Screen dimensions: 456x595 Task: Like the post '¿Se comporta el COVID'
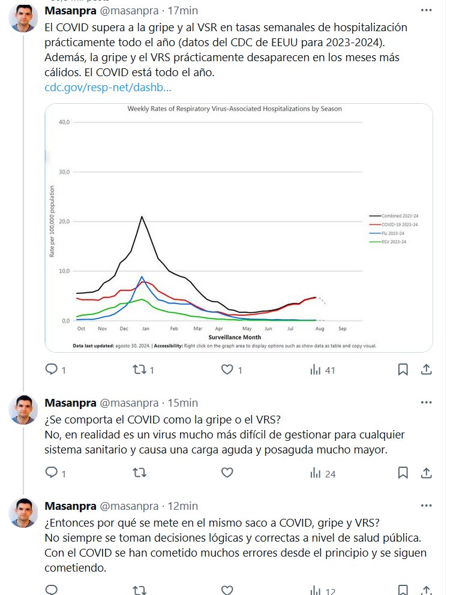point(227,473)
